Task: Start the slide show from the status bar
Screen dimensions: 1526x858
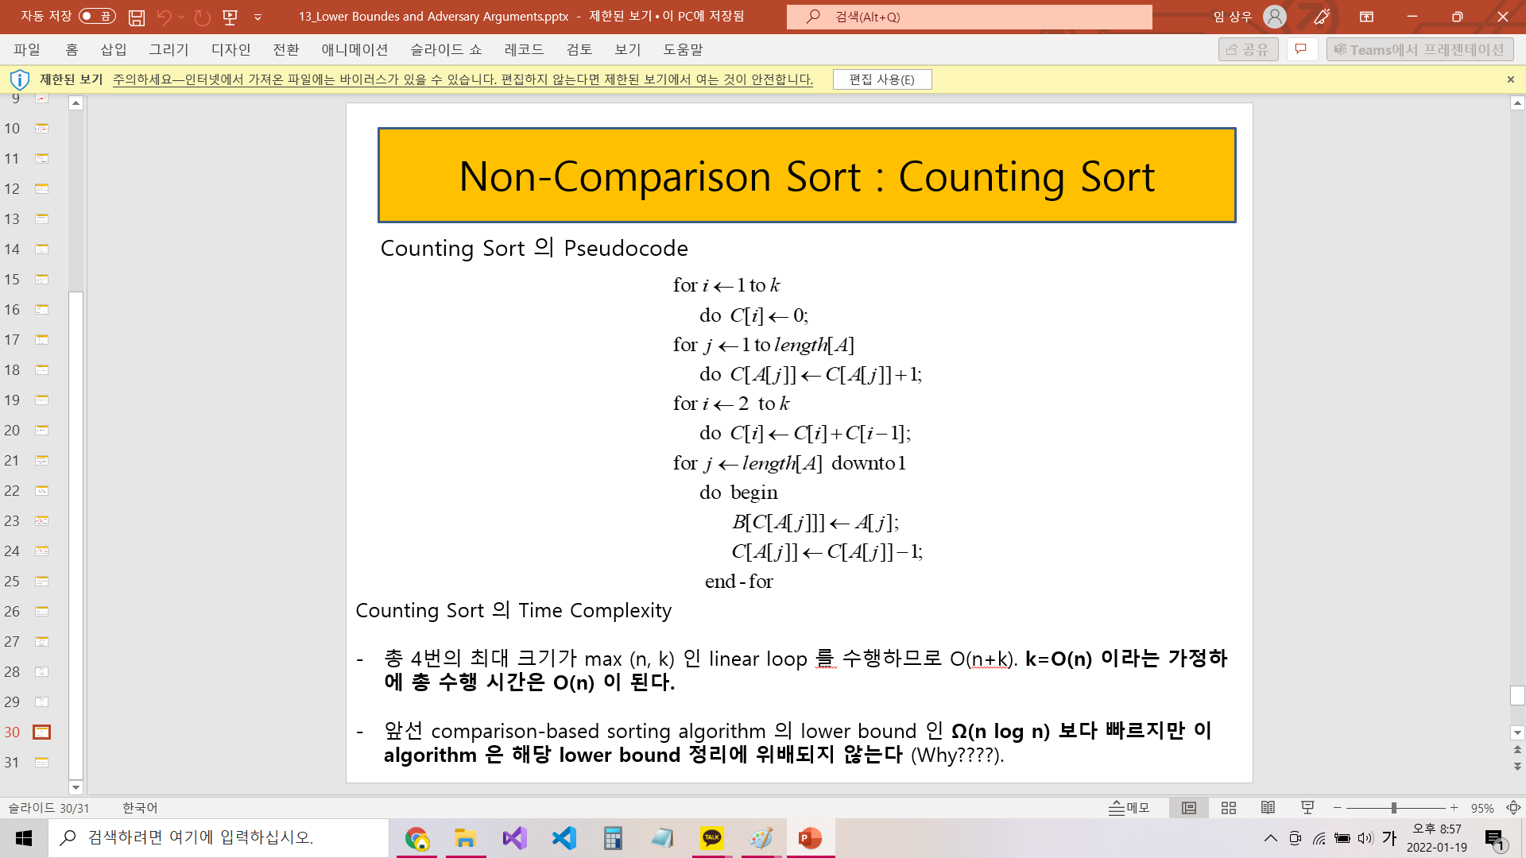Action: [1307, 808]
